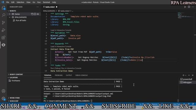Image resolution: width=196 pixels, height=110 pixels.
Task: Click the text 'Extract Data from PDF'
Action: (x=62, y=49)
